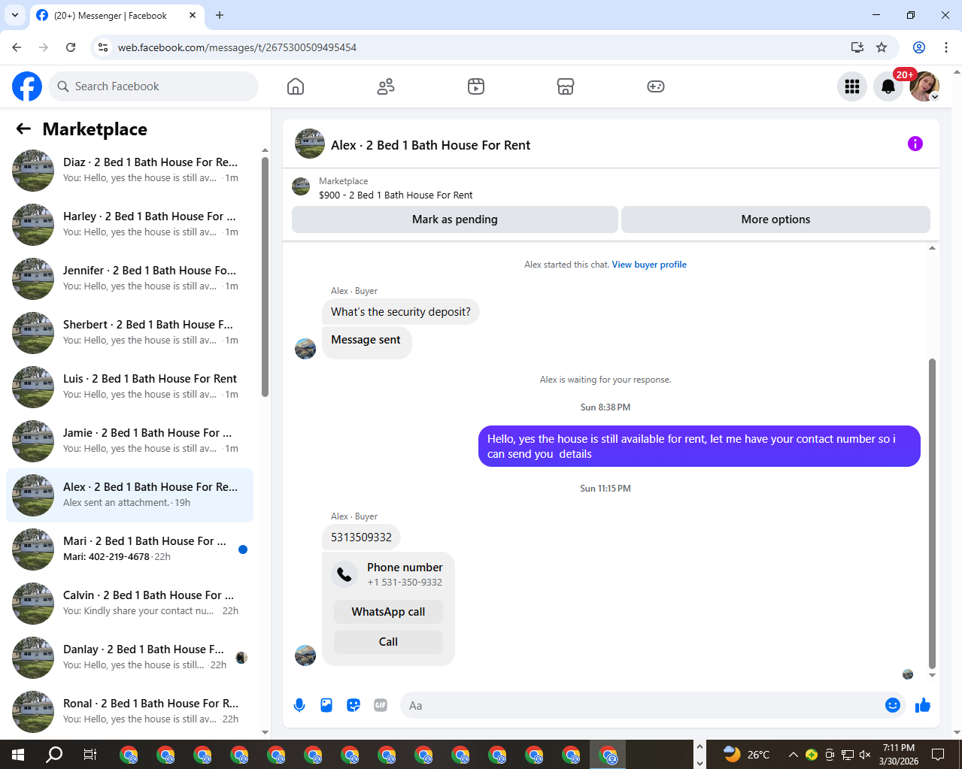Open the Gaming controller icon
The width and height of the screenshot is (962, 769).
pos(656,86)
